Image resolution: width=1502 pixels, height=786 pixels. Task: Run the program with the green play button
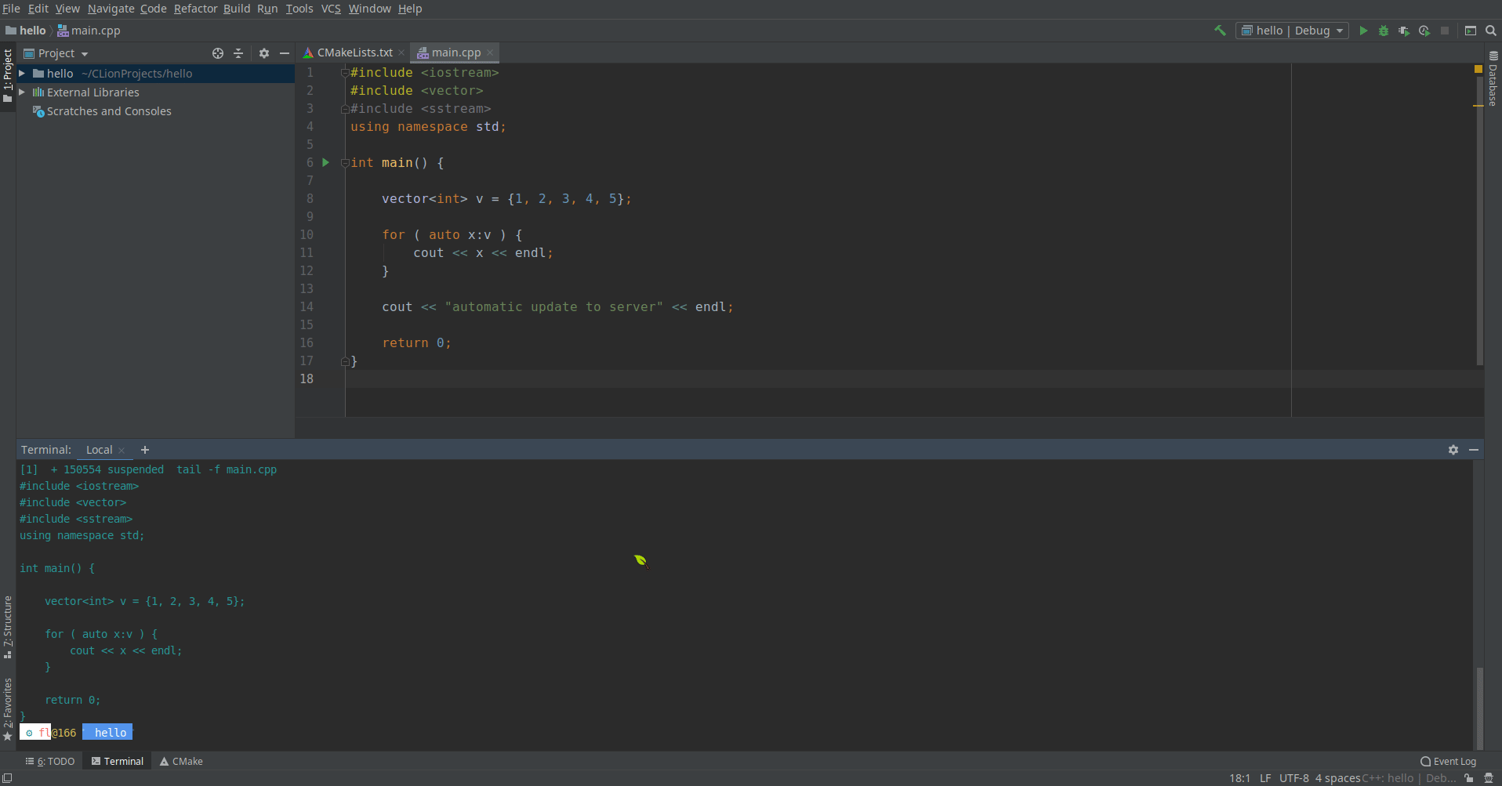pyautogui.click(x=1363, y=31)
